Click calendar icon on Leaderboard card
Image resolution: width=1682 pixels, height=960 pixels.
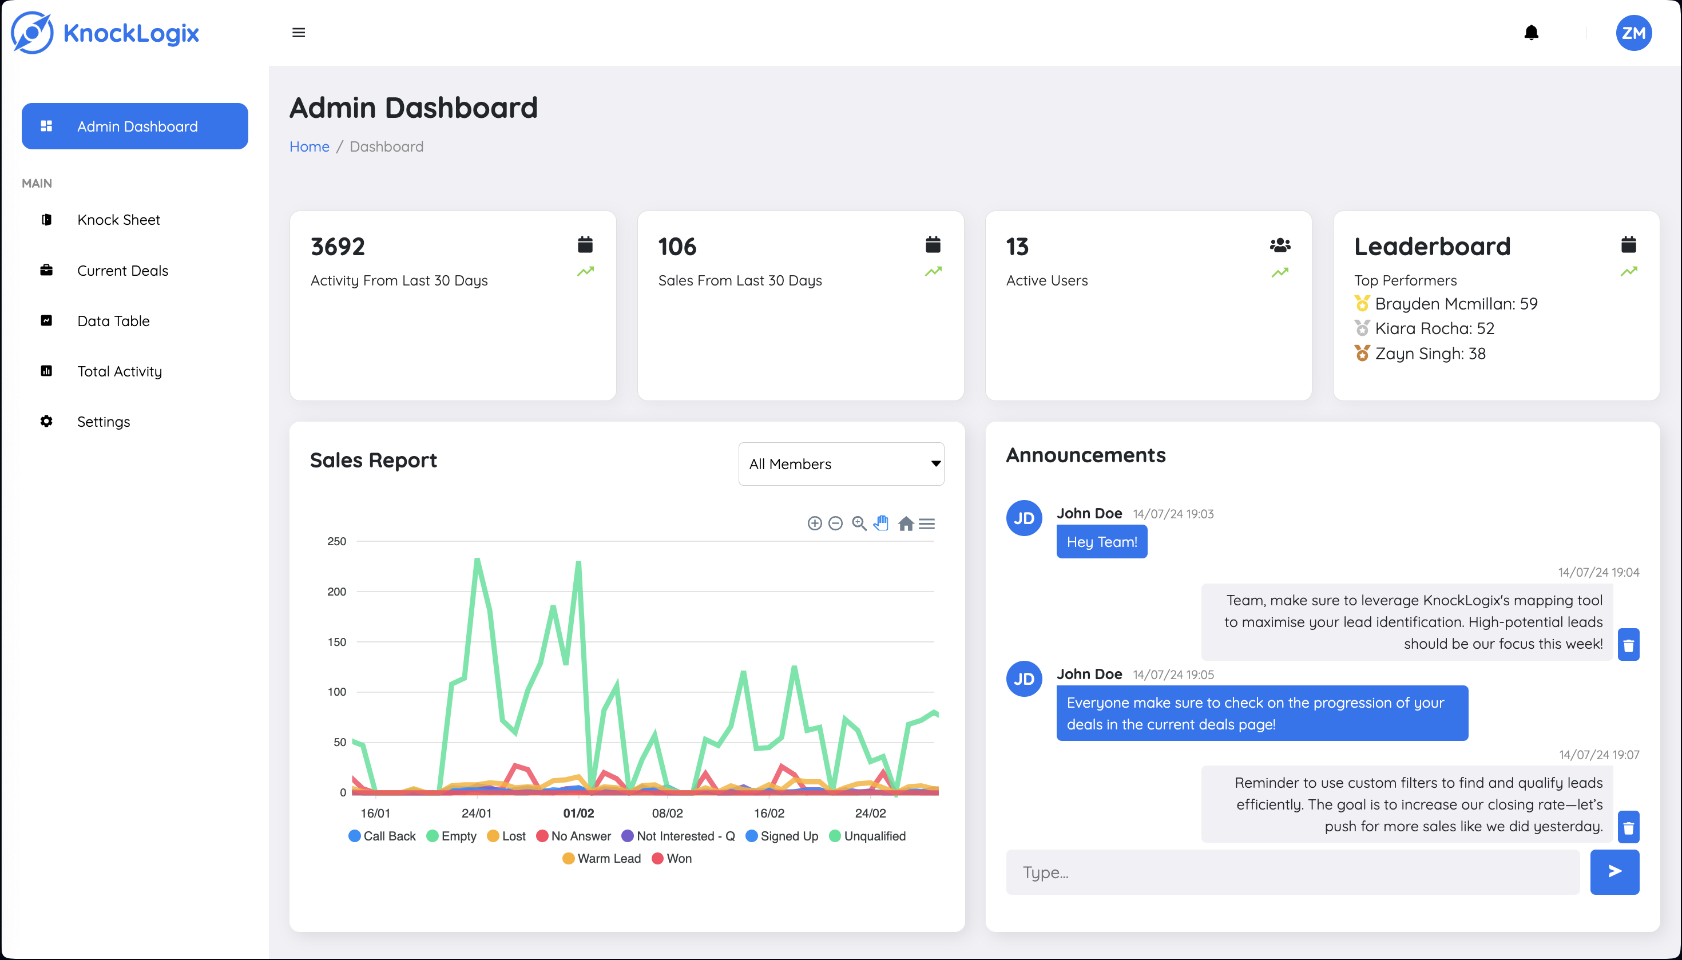[1629, 245]
